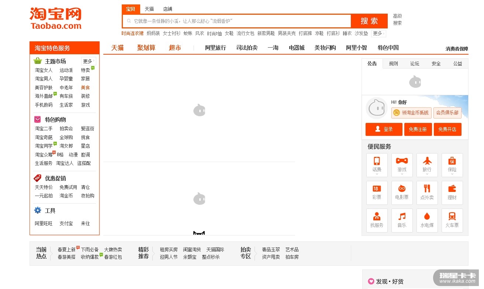Click the 淘宝特色服务 sidebar header
Screen dimensions: 484x289
click(x=65, y=48)
